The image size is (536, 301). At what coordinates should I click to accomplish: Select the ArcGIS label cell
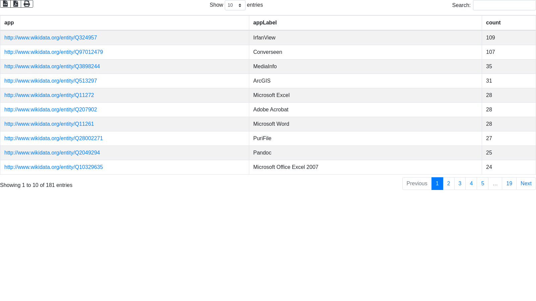(x=365, y=81)
